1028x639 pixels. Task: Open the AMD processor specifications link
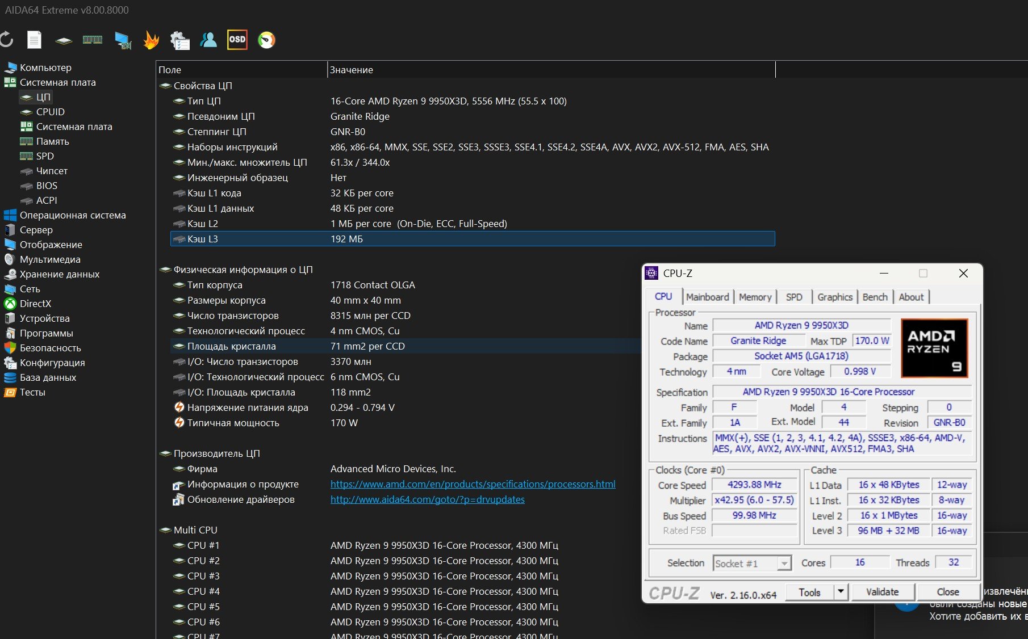point(473,484)
